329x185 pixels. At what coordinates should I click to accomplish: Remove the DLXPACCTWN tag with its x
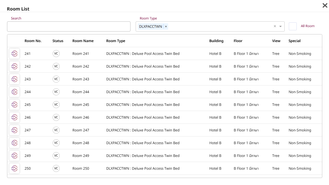point(166,26)
